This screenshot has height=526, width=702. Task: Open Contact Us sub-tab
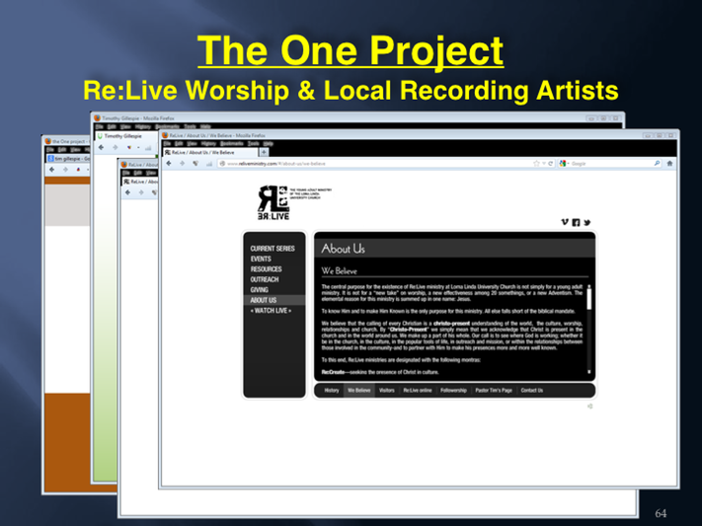[531, 390]
